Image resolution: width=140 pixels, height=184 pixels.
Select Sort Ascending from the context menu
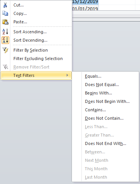point(30,32)
